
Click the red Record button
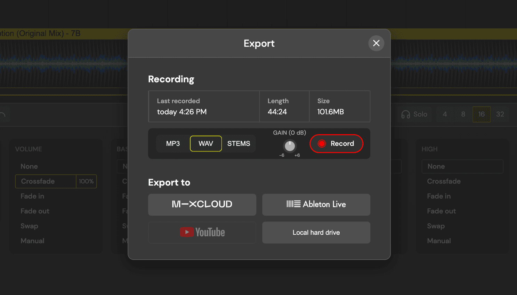(336, 144)
